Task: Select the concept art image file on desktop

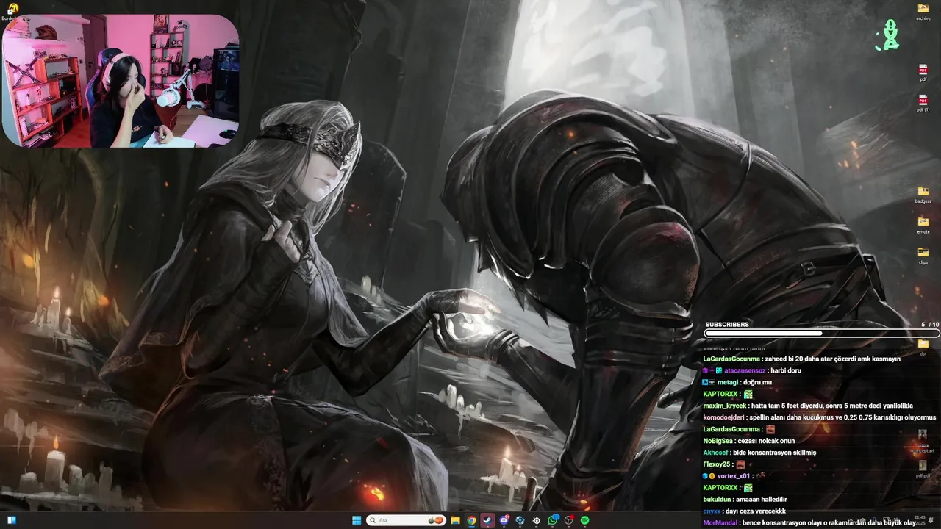Action: [x=923, y=439]
